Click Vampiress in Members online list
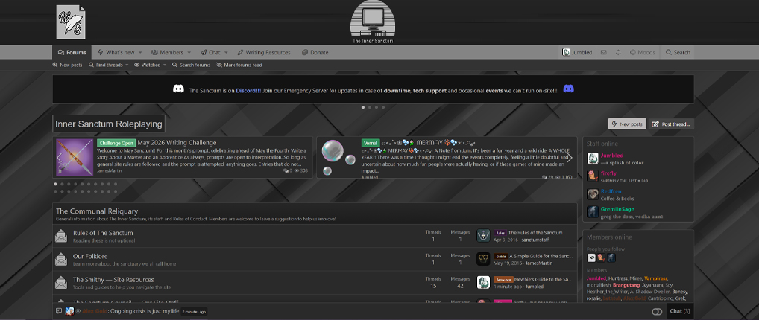The image size is (759, 320). click(656, 278)
